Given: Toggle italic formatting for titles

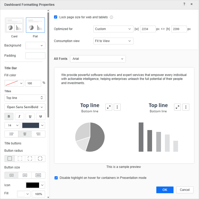Looking at the screenshot, I should pos(19,116).
